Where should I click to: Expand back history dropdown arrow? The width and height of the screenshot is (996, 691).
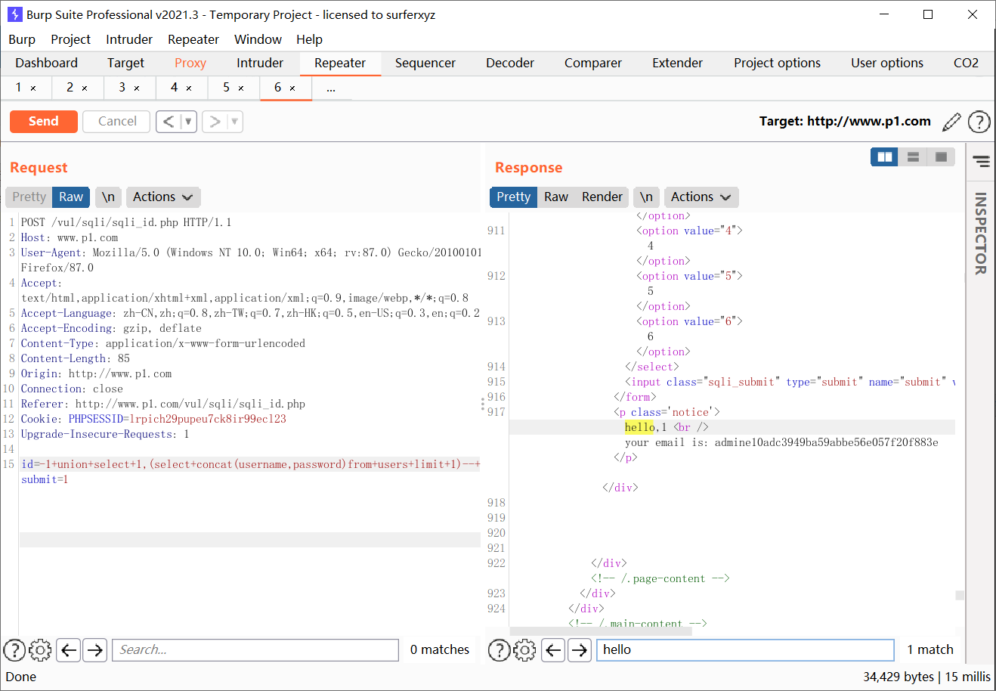tap(189, 121)
